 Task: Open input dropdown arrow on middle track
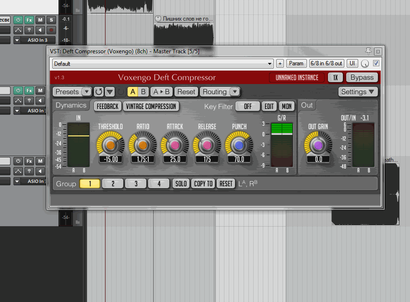click(x=17, y=111)
